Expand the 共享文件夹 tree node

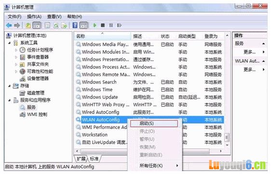click(x=16, y=64)
